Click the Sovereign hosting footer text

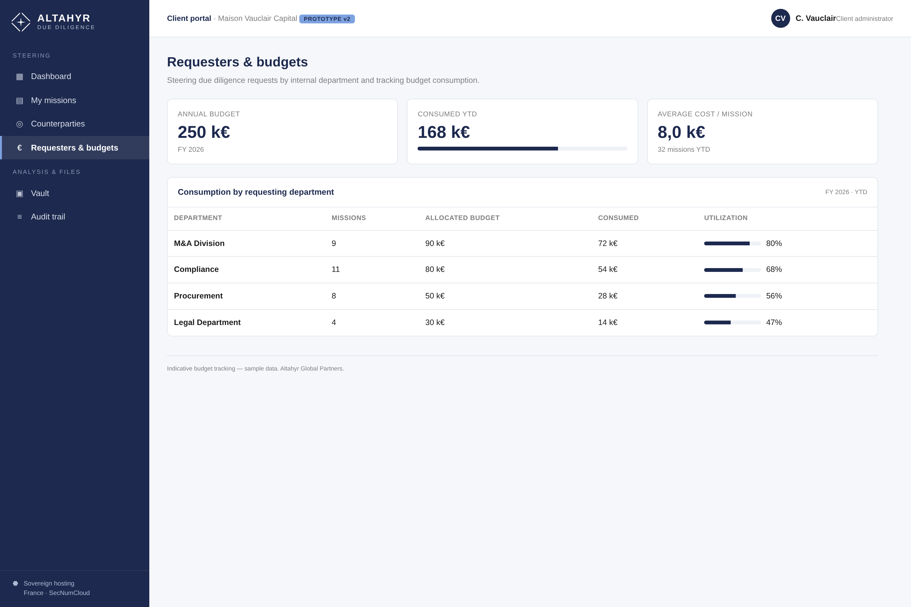pyautogui.click(x=49, y=583)
